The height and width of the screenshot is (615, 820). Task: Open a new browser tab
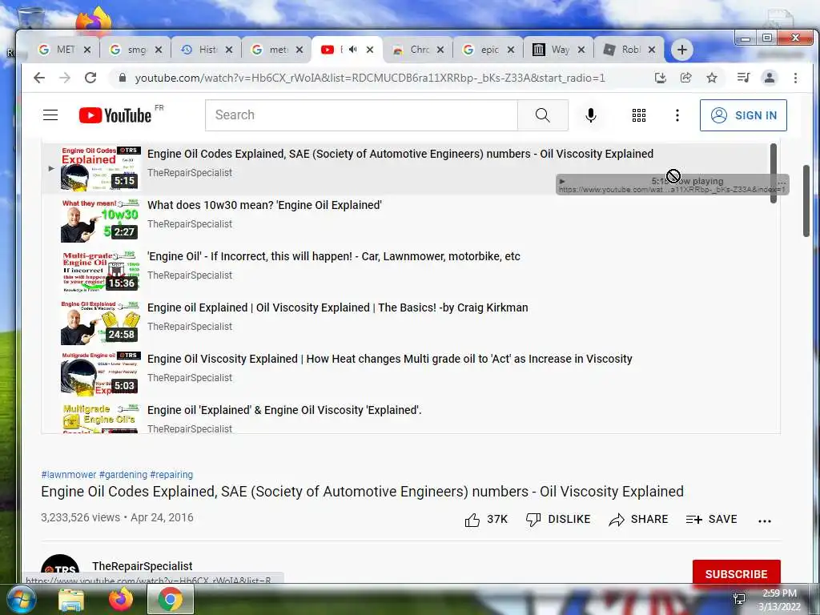[x=682, y=50]
